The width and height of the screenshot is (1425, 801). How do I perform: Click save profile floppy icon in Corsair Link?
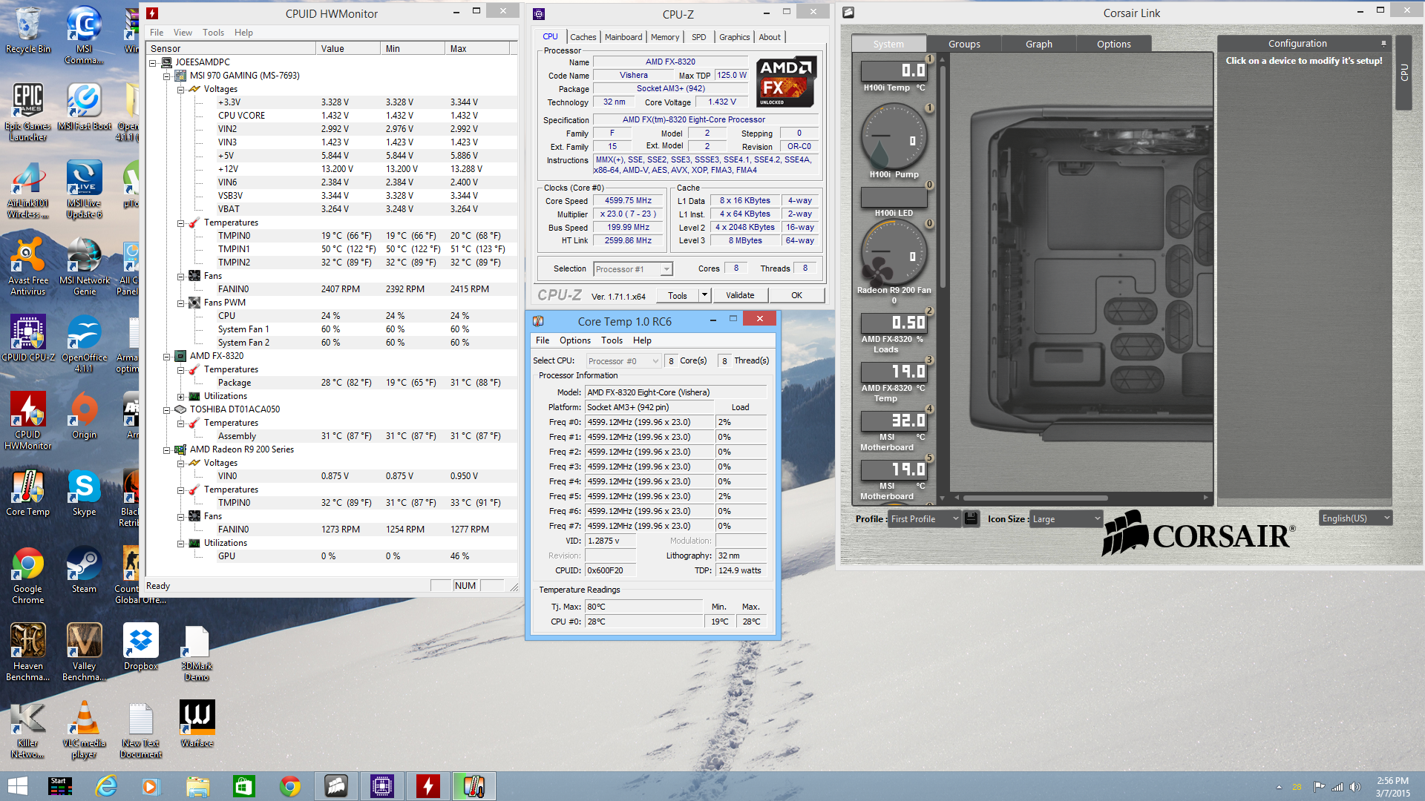coord(971,518)
